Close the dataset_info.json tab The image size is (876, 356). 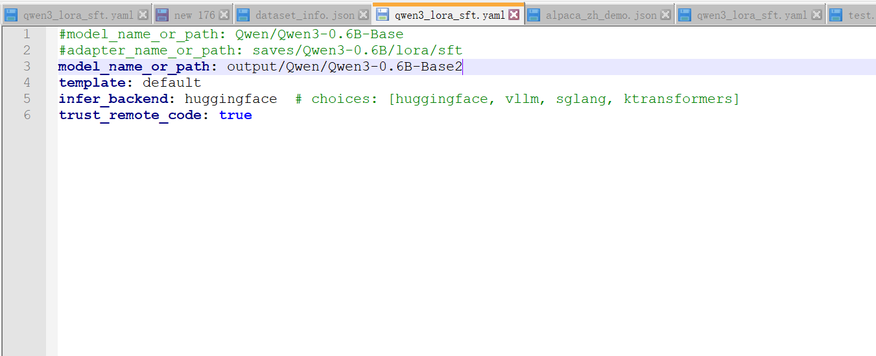point(363,15)
